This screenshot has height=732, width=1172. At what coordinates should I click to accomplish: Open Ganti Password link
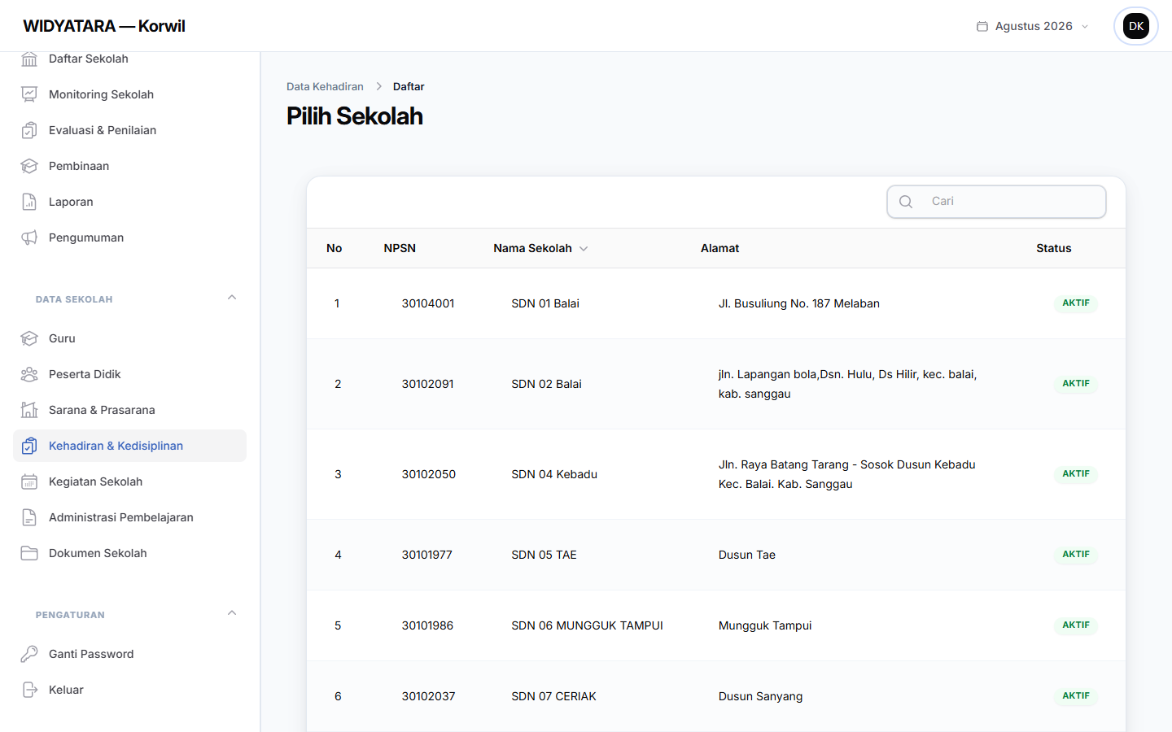(x=130, y=654)
